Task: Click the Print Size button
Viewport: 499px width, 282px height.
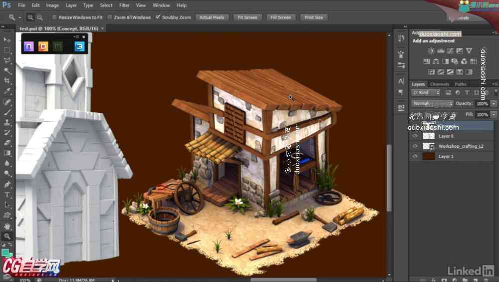Action: click(313, 17)
